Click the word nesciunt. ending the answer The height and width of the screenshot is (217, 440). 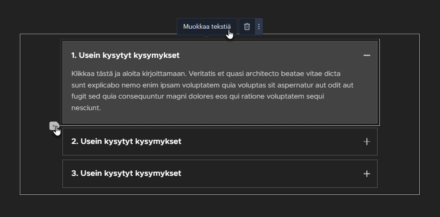pos(86,108)
